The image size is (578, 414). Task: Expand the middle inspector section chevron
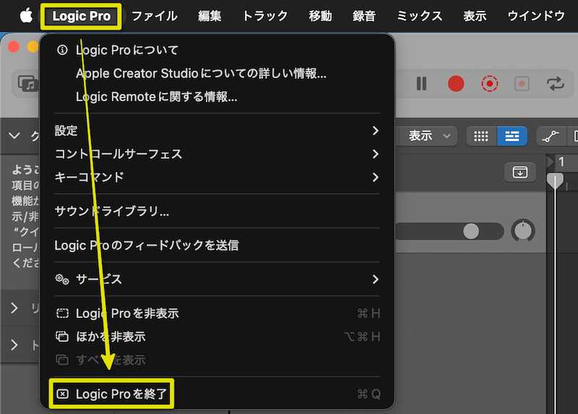click(14, 308)
